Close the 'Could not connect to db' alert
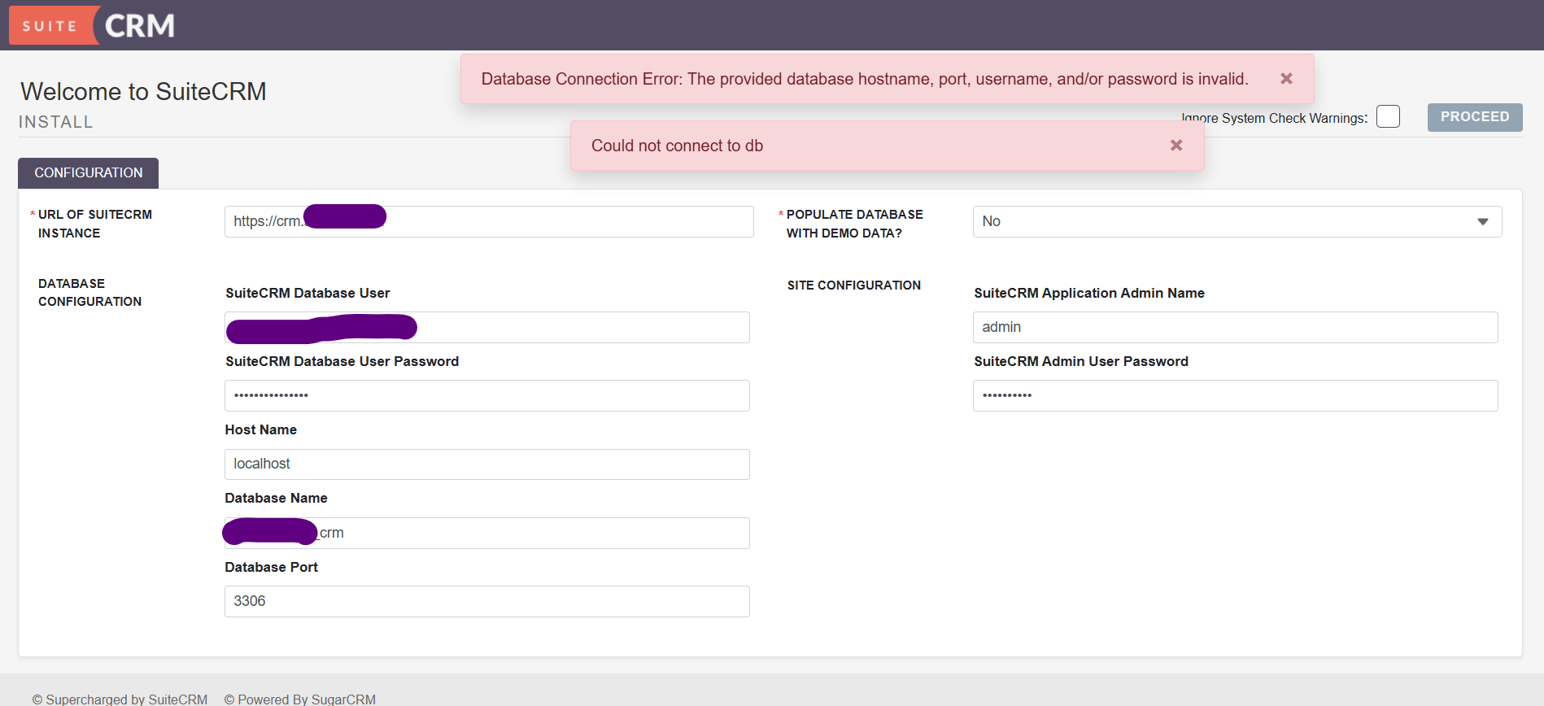 point(1176,146)
